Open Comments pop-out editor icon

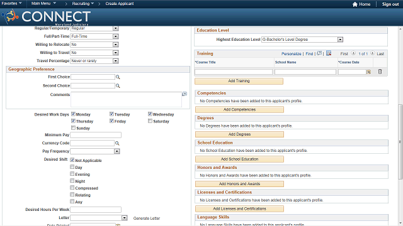(x=184, y=94)
